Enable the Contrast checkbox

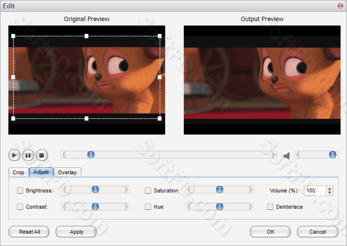pos(20,207)
